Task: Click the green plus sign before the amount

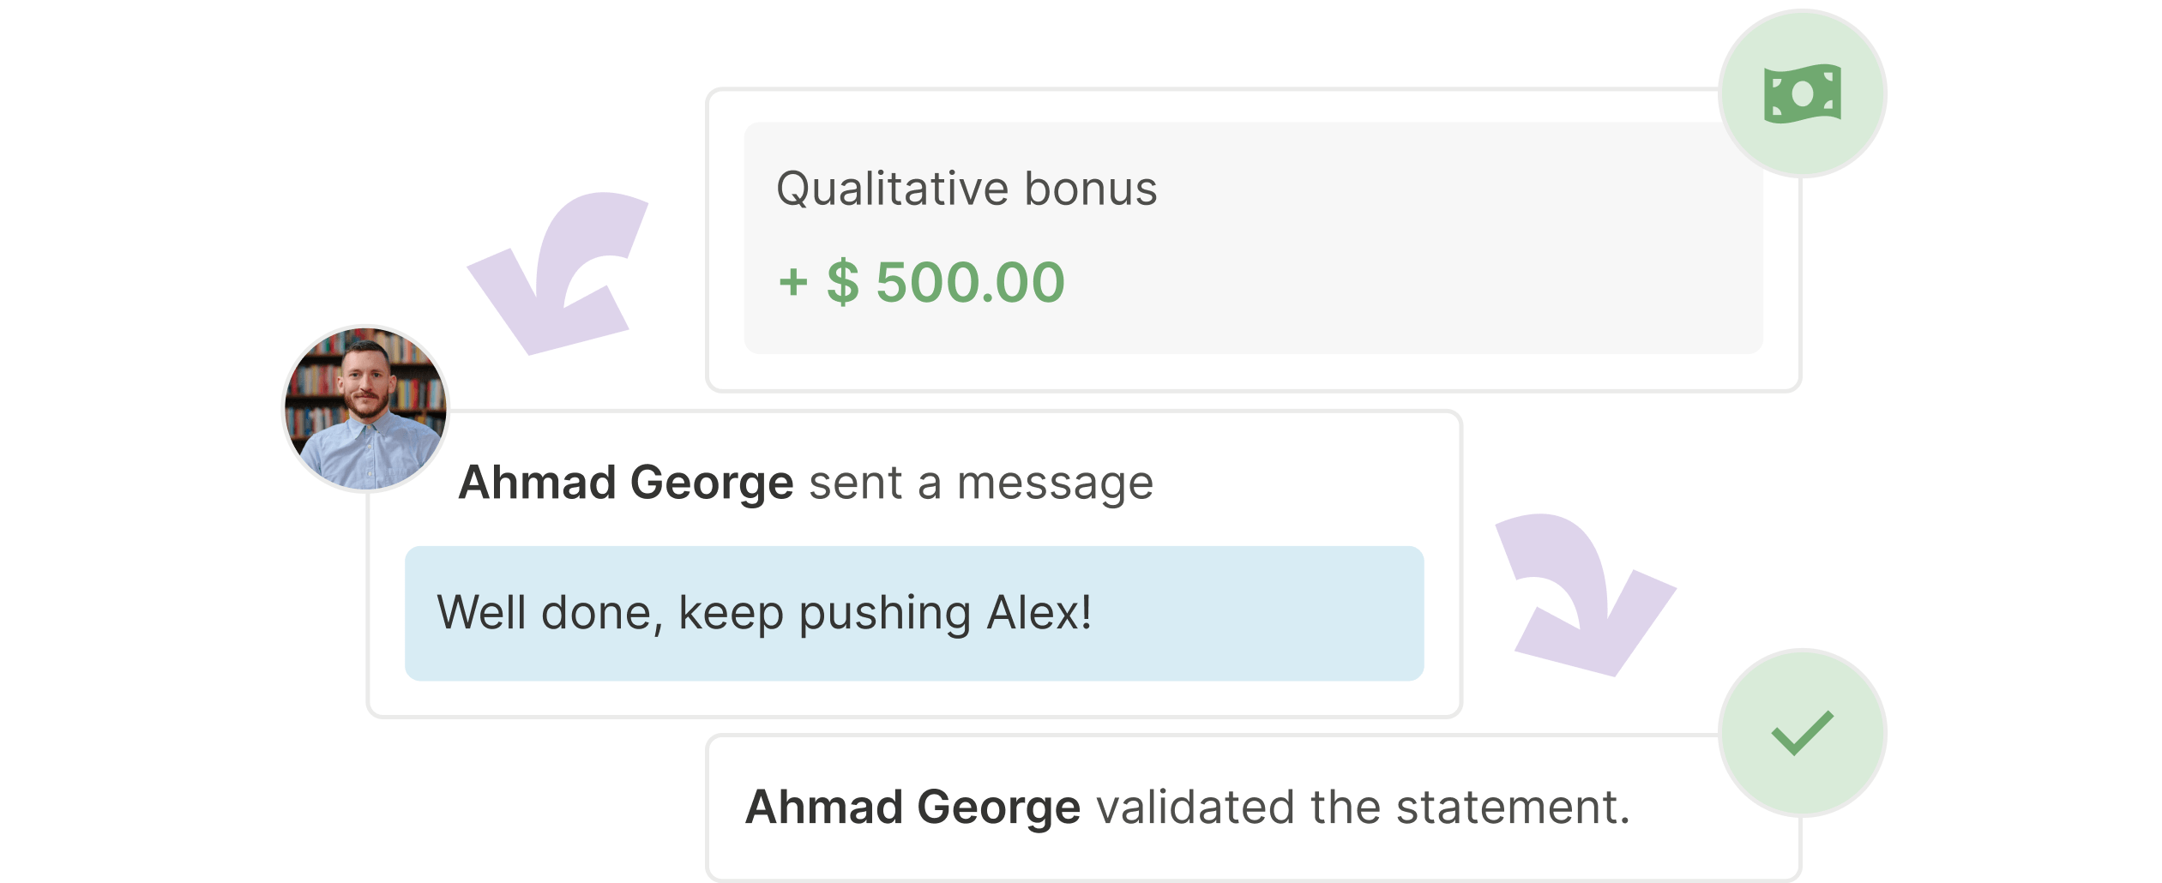Action: pyautogui.click(x=793, y=282)
